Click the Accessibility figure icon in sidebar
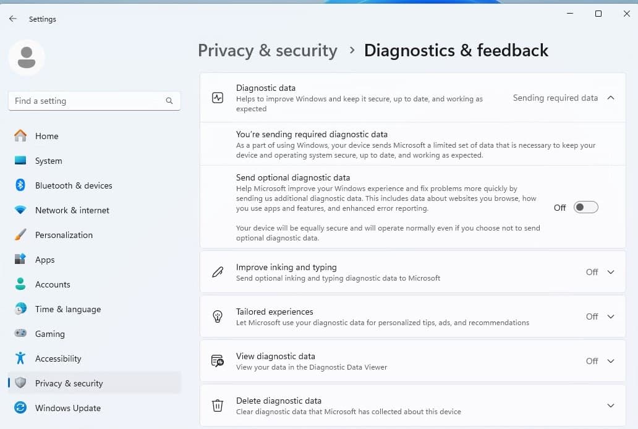 tap(20, 359)
